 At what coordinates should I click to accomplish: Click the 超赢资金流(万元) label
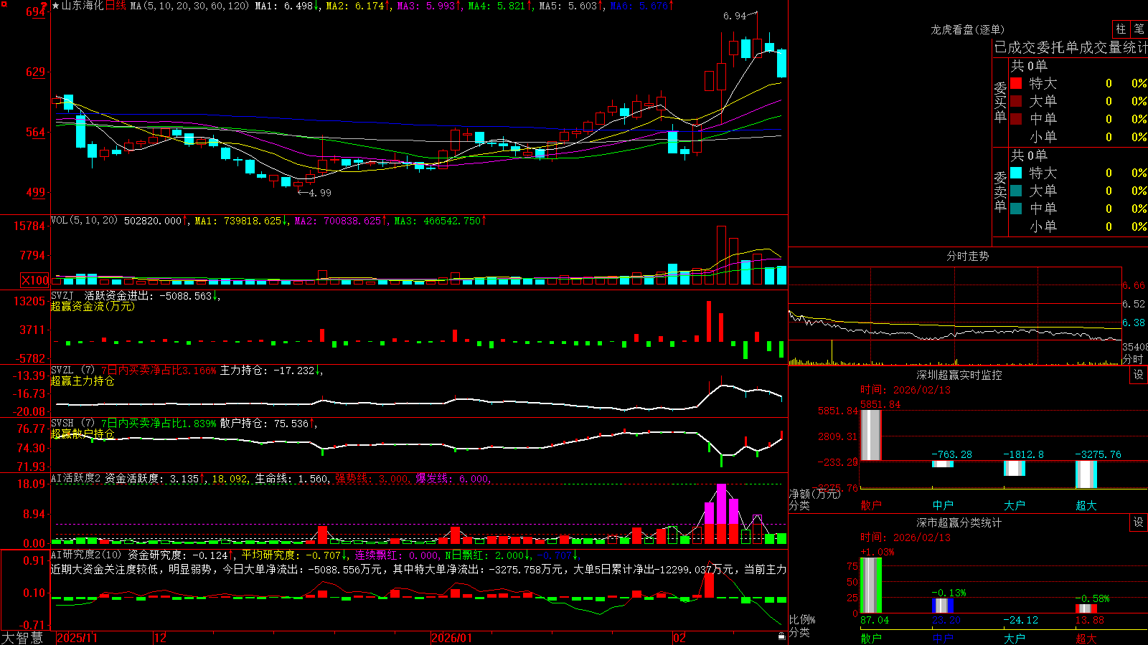[93, 306]
